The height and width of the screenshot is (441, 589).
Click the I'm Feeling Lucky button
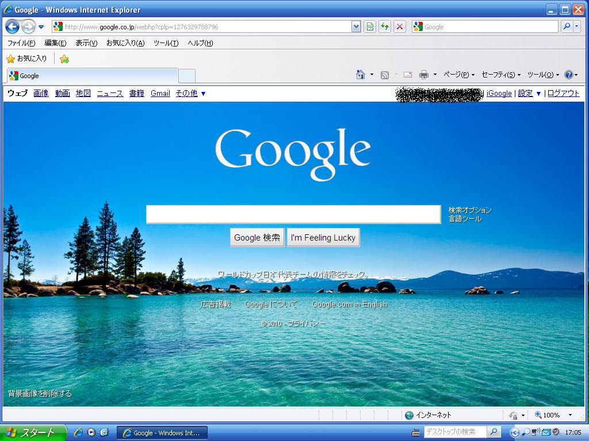323,237
